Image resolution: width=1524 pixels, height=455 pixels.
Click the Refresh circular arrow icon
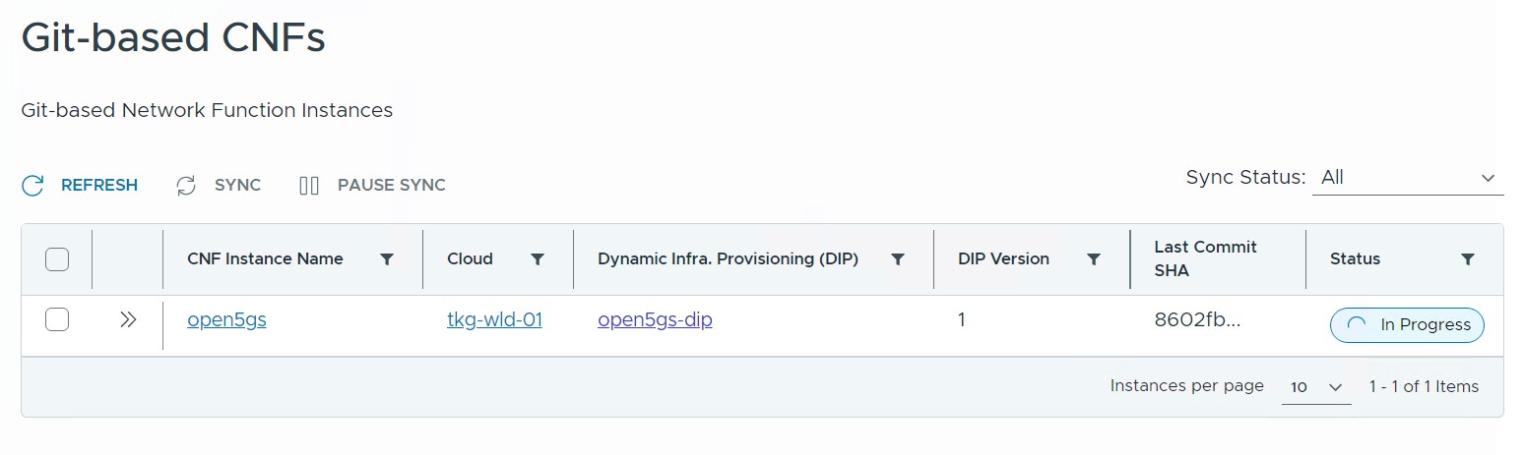32,186
